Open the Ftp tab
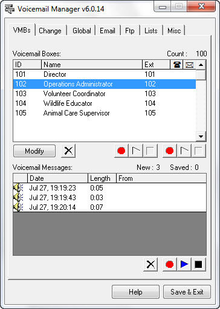Viewport: 220px width, 309px height. (x=130, y=31)
